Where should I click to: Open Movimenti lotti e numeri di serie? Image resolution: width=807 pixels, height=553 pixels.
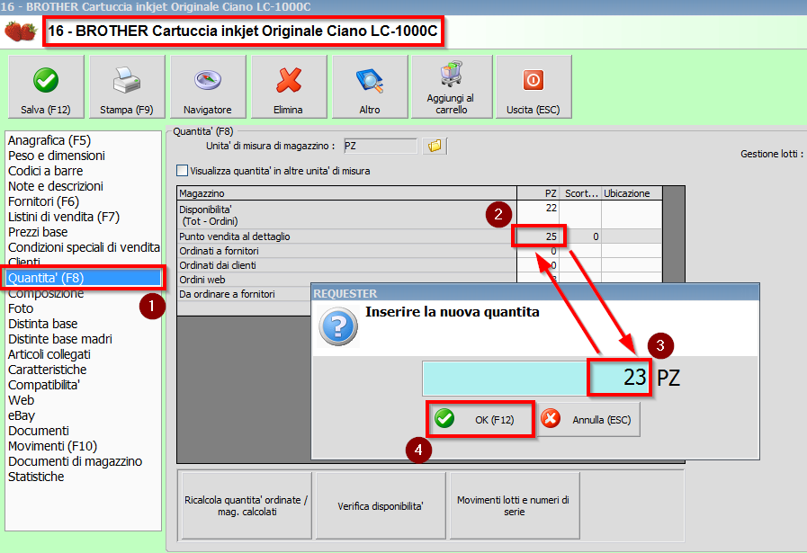point(514,505)
